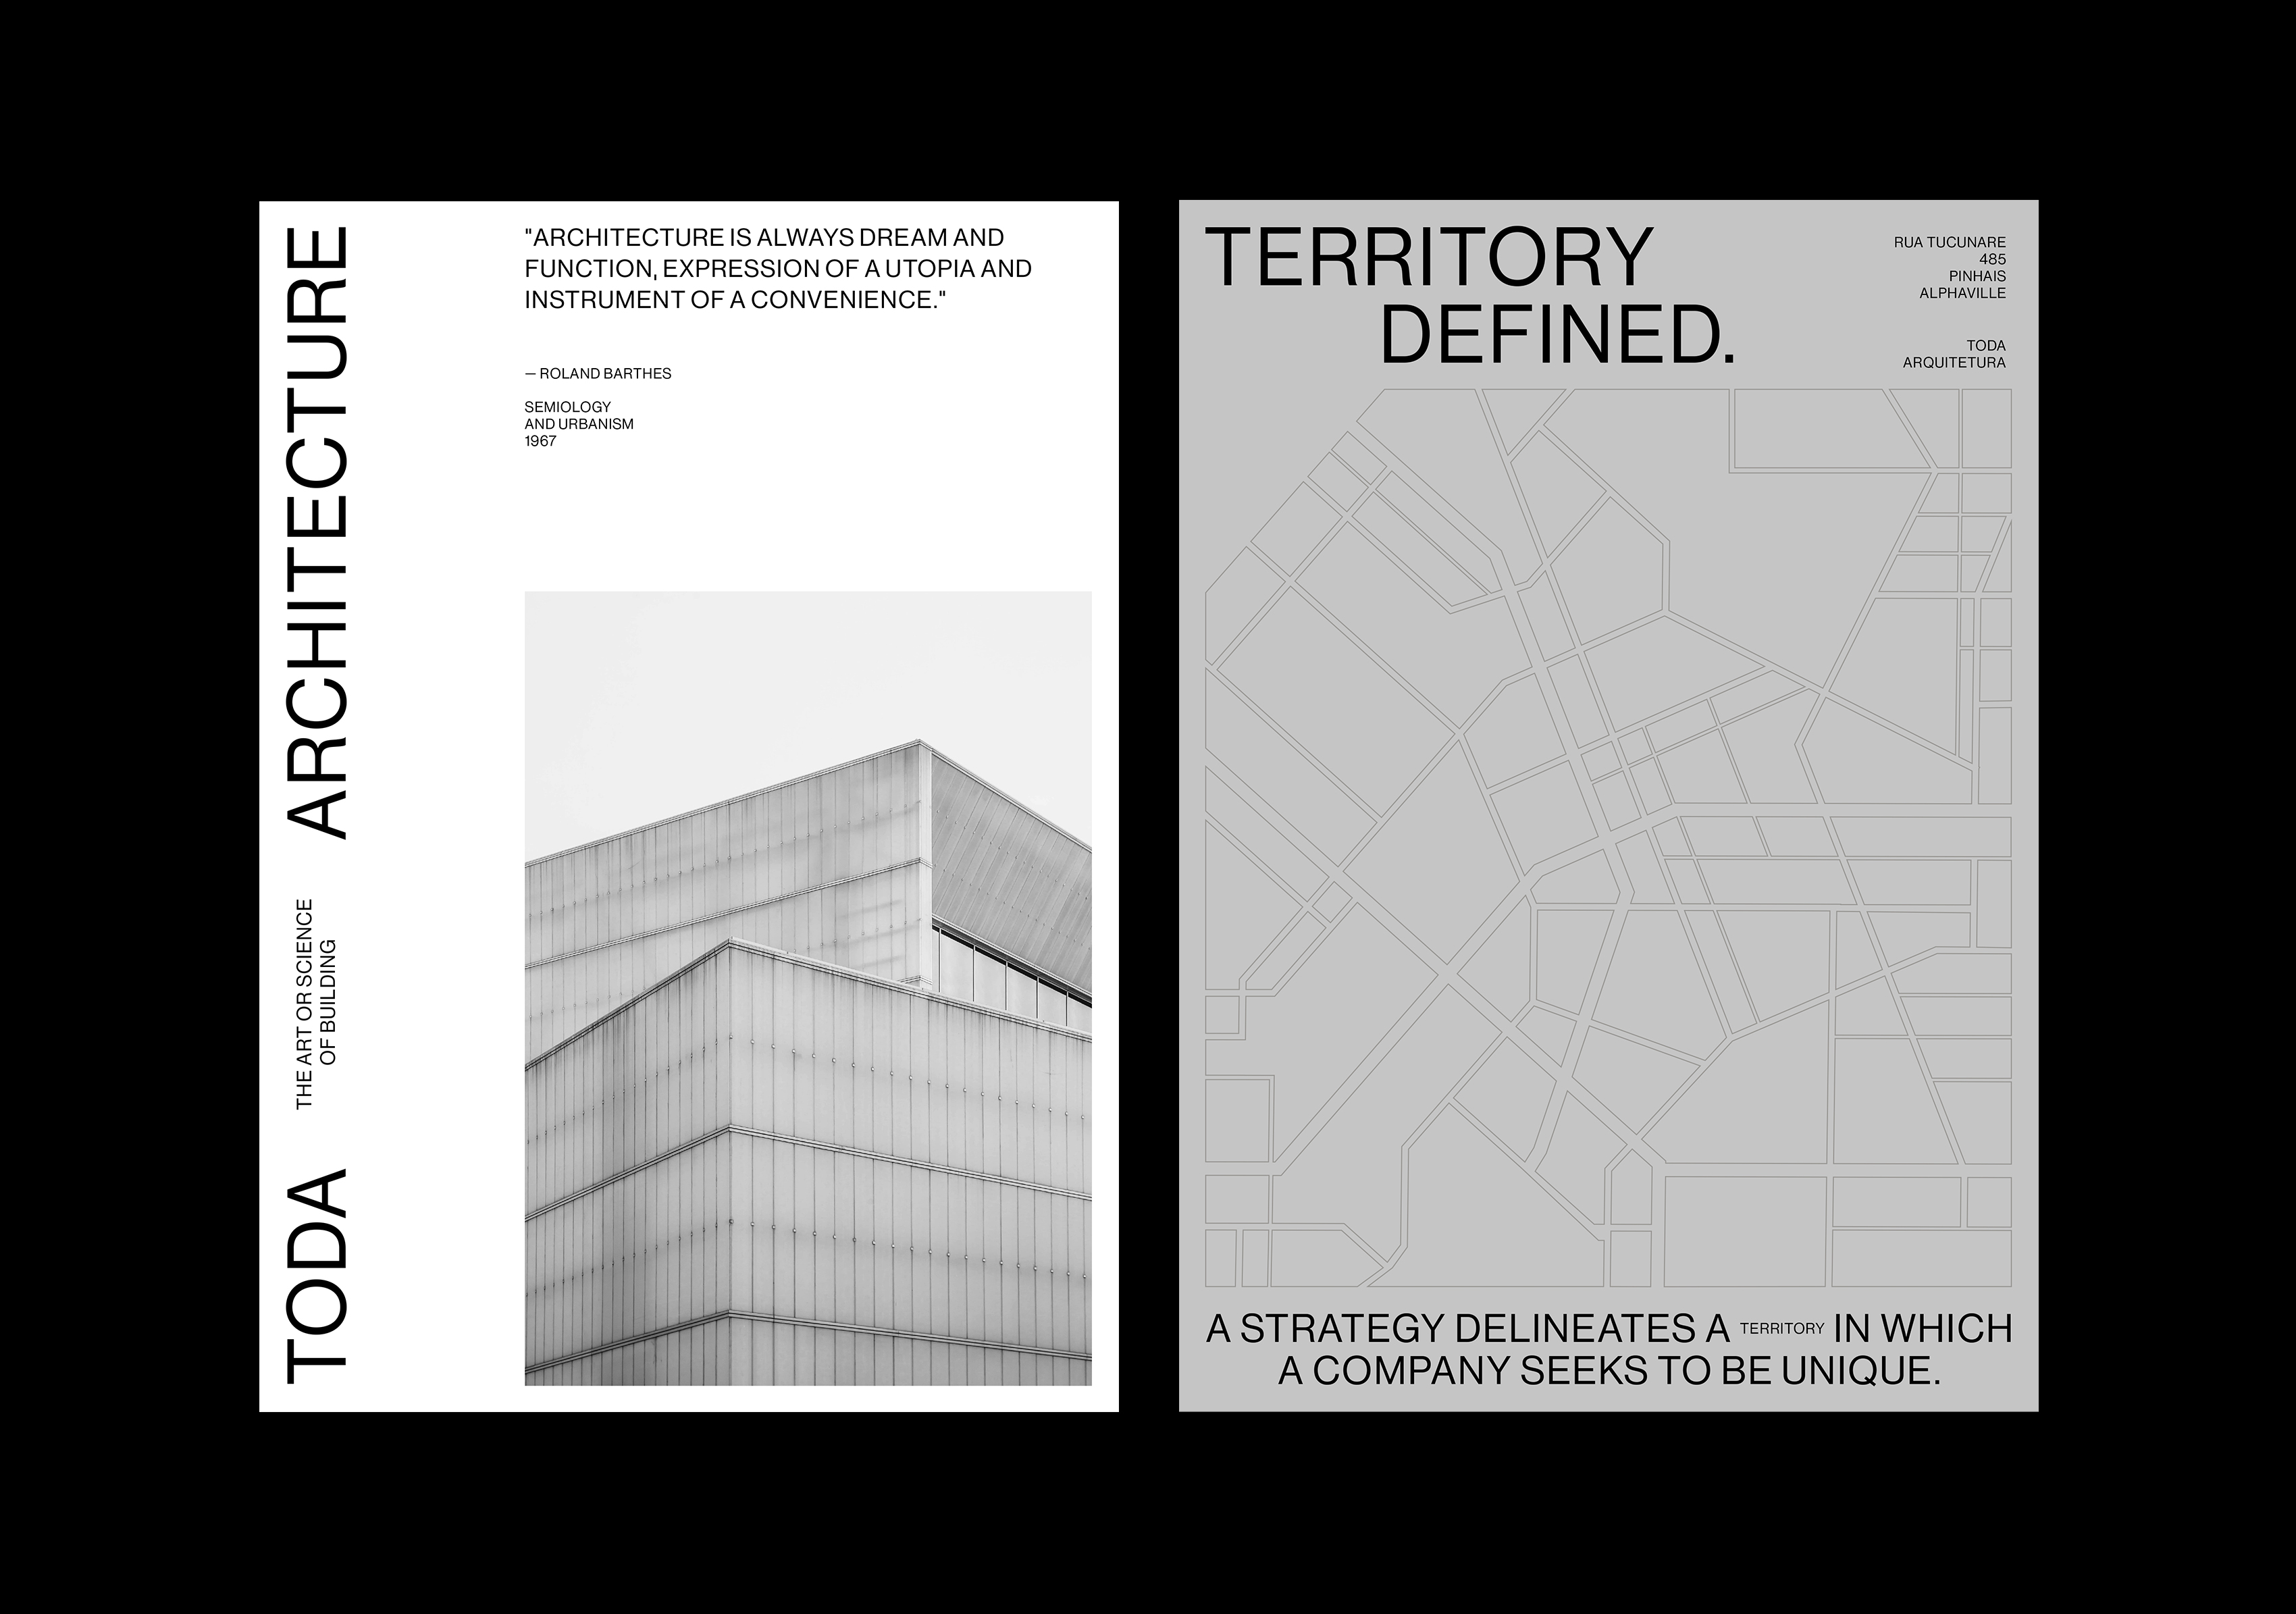Click the Semiology and Urbanism 1967 text

[578, 424]
